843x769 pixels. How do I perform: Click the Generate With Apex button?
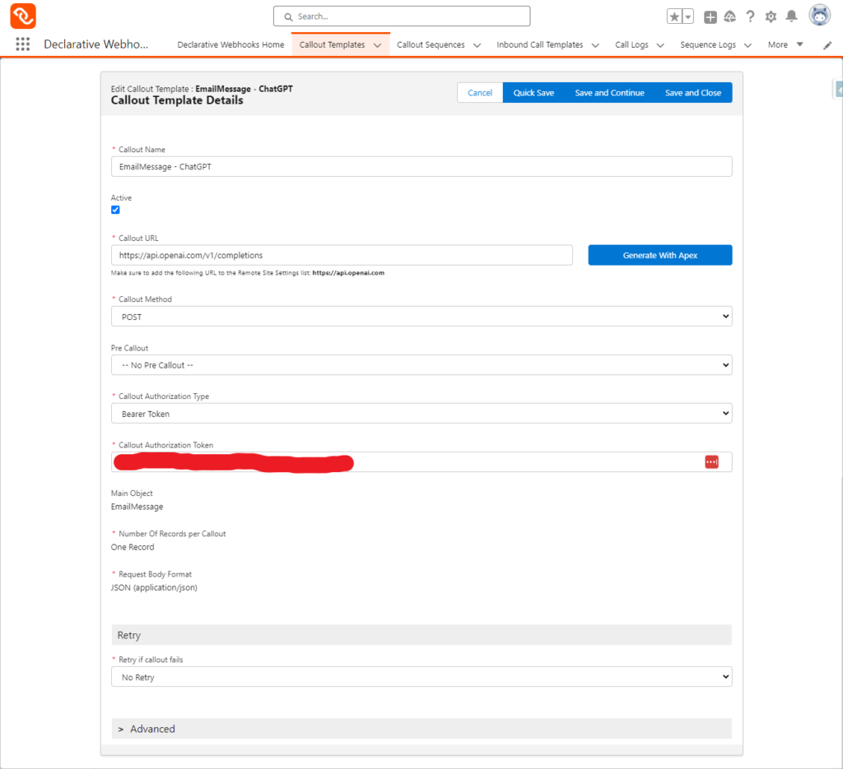coord(659,255)
